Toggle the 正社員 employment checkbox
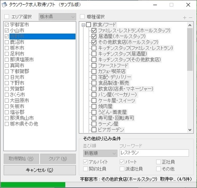This screenshot has width=197, height=188. (x=159, y=162)
